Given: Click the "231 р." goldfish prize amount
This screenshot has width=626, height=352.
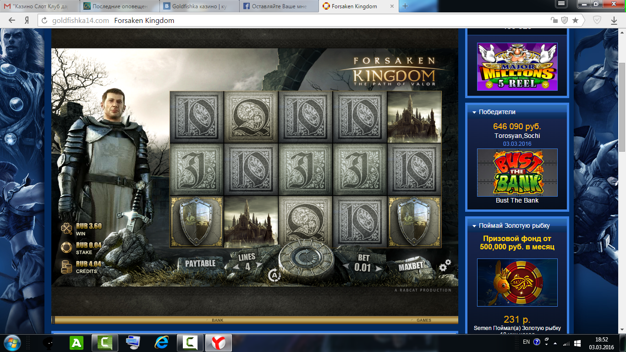Looking at the screenshot, I should pos(517,319).
